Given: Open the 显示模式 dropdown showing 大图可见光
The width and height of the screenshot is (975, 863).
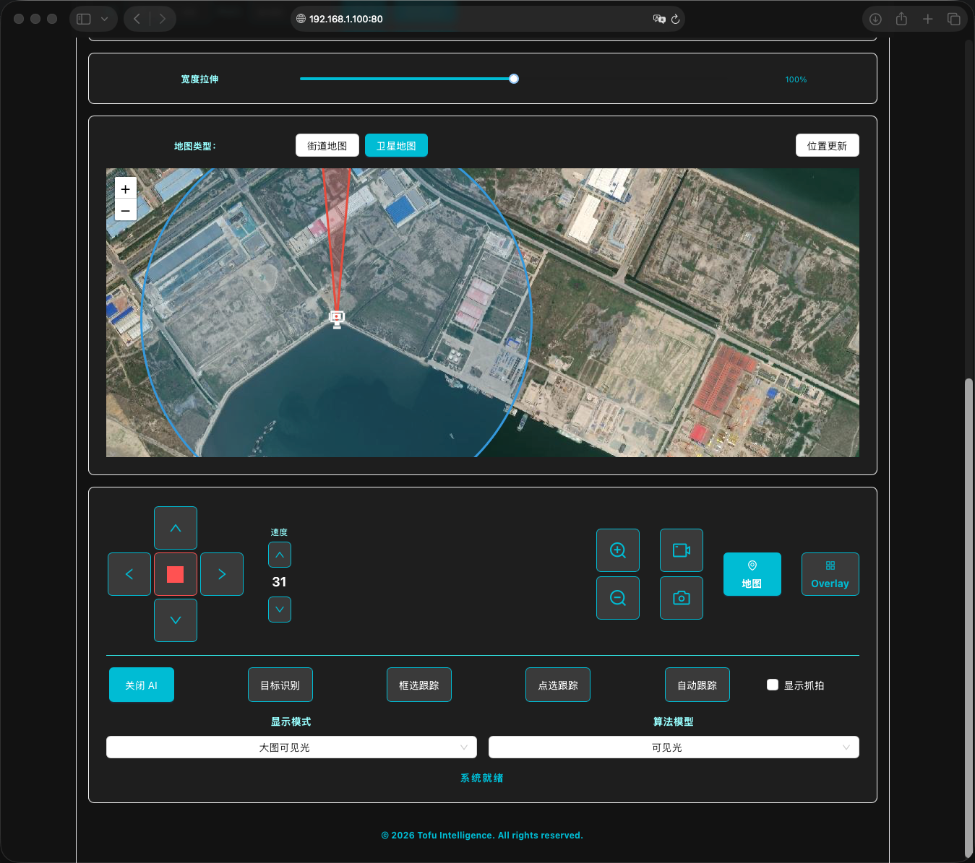Looking at the screenshot, I should pos(291,747).
